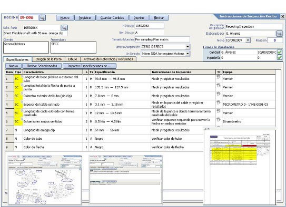Open the Criterio Aceptación dropdown
The width and height of the screenshot is (286, 207).
click(188, 47)
